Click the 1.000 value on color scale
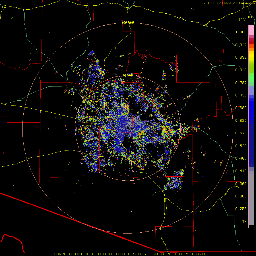256x256 pixels. coord(241,32)
